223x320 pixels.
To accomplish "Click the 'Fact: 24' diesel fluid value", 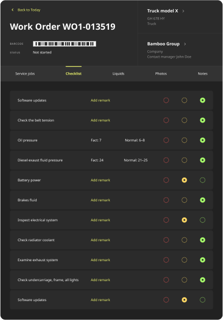I will point(97,160).
